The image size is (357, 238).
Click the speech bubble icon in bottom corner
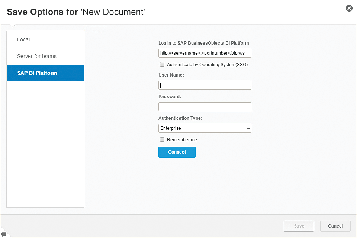click(x=3, y=234)
